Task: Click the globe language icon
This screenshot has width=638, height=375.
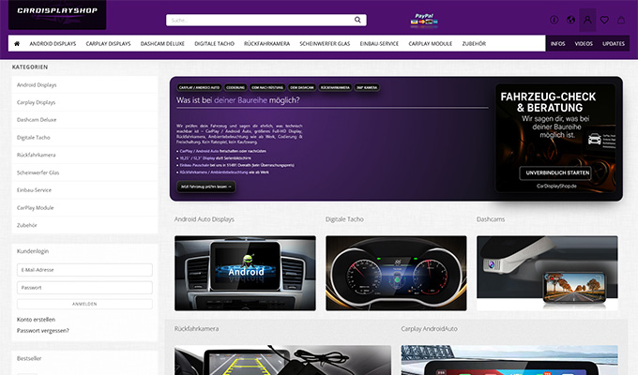Action: point(571,20)
